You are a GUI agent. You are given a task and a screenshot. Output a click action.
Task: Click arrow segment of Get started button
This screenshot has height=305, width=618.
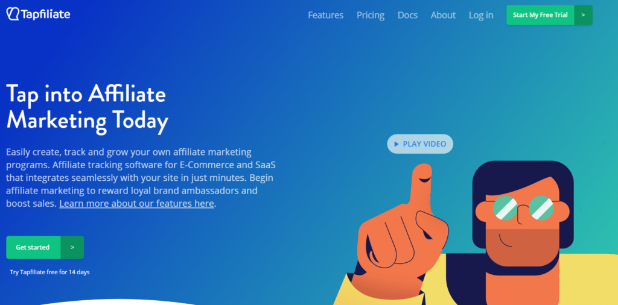click(72, 248)
